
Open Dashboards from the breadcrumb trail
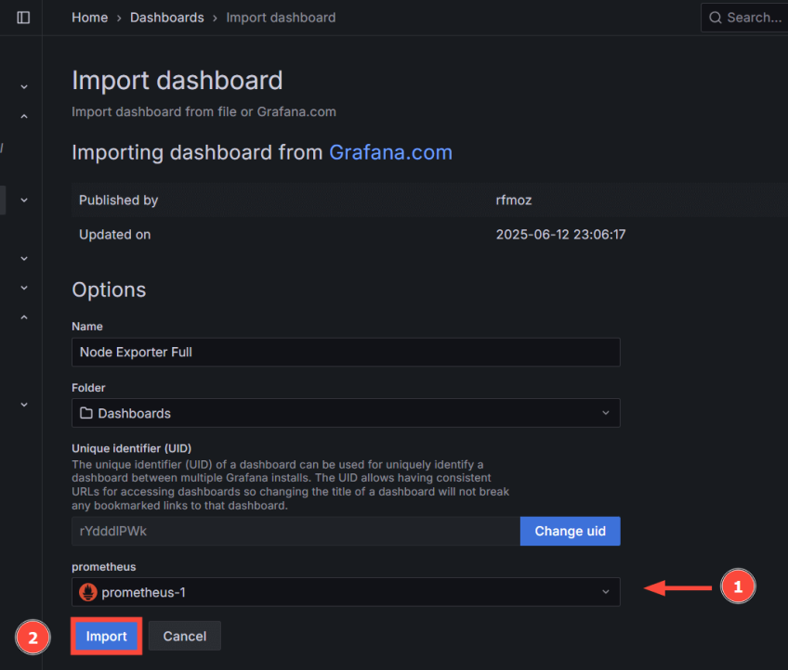[167, 17]
